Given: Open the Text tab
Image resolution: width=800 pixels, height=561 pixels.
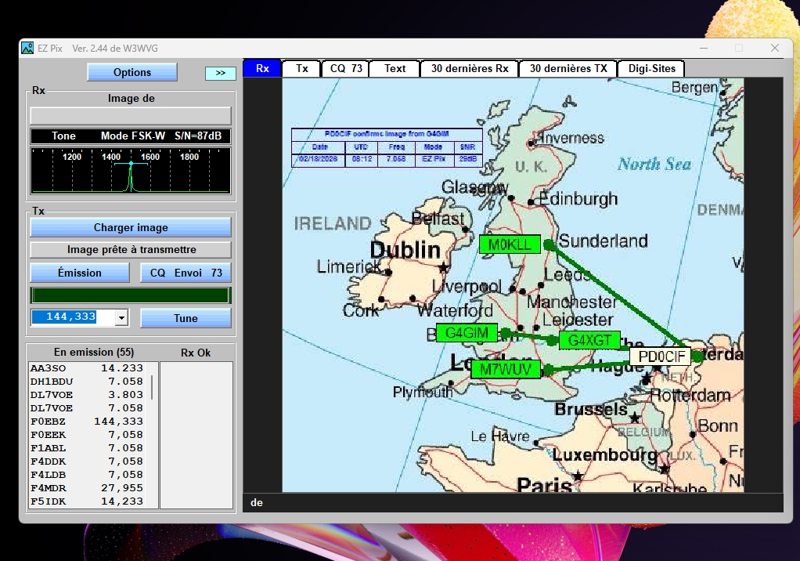Looking at the screenshot, I should 395,68.
